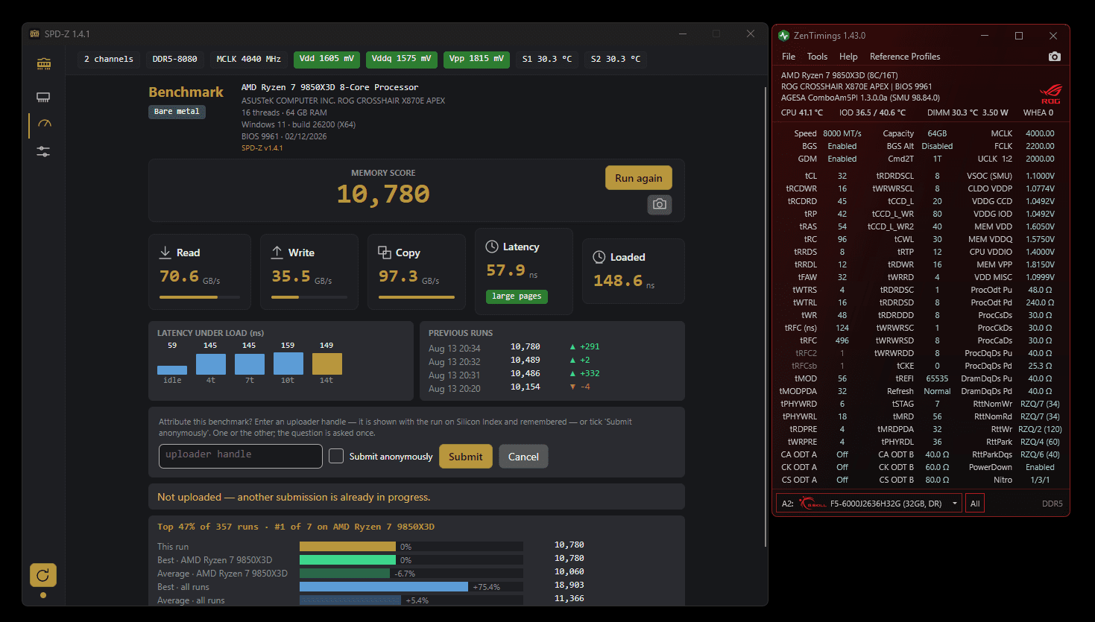Select the benchmark gauge icon in SPD-Z sidebar
This screenshot has height=622, width=1095.
[x=44, y=124]
